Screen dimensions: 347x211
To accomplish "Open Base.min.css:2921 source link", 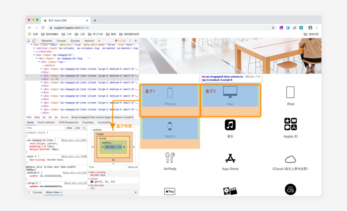I will (74, 140).
